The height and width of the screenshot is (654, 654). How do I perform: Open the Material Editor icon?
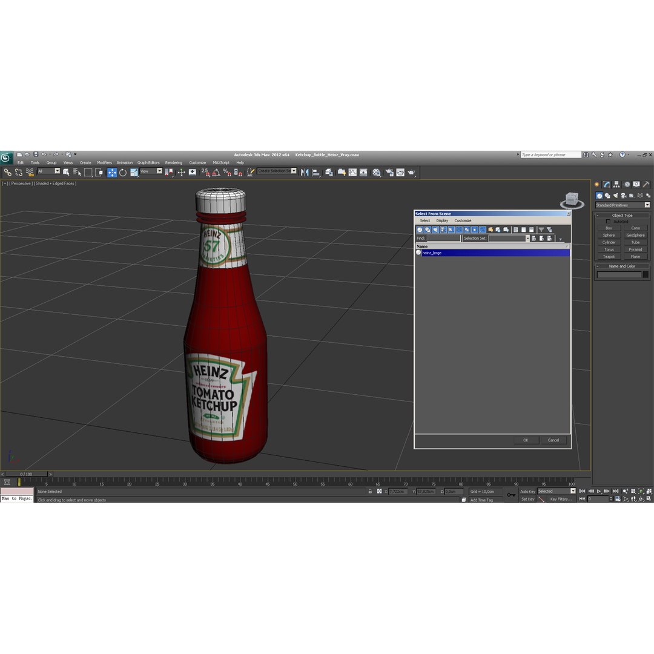[377, 172]
